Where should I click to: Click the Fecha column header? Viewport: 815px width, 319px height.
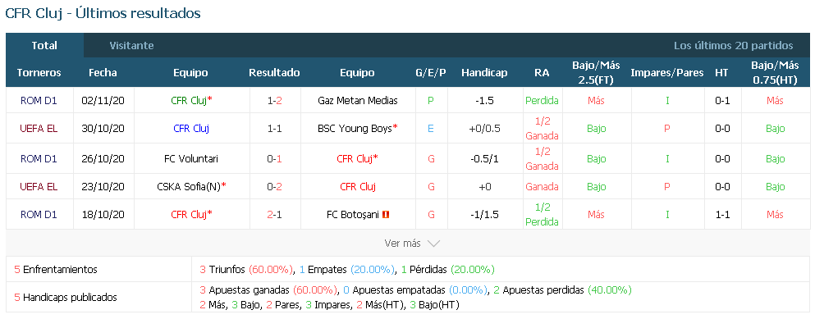tap(103, 73)
